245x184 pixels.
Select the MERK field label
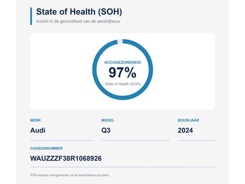(36, 120)
